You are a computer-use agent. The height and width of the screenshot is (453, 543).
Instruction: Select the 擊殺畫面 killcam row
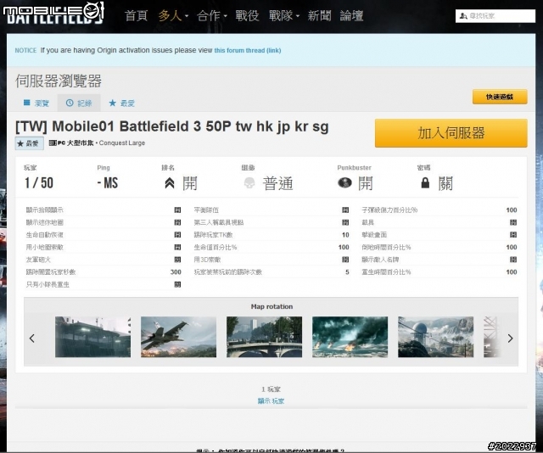439,235
